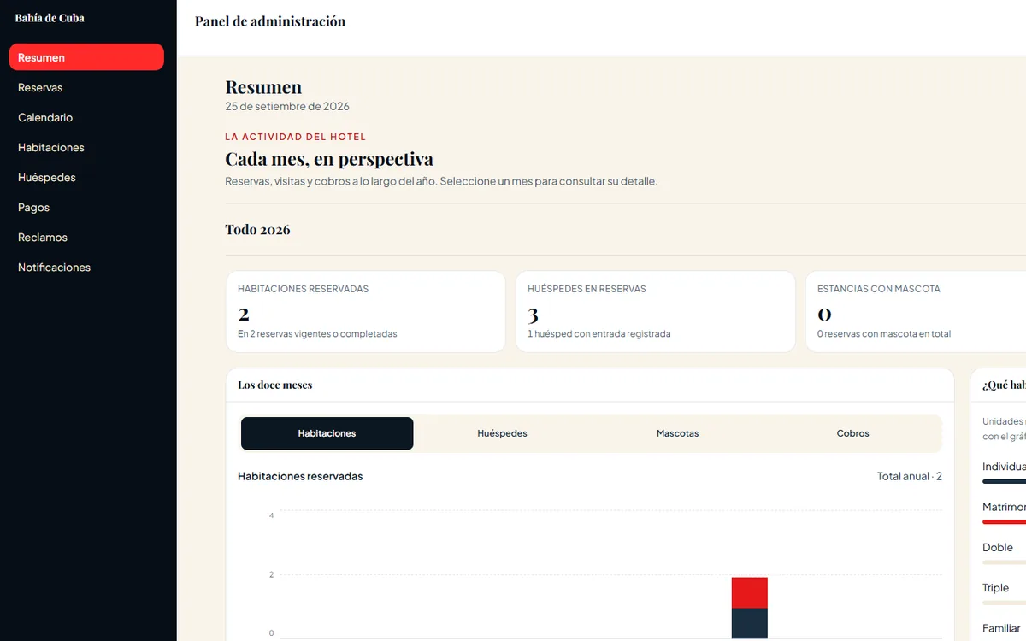Click 'Cada mes, en perspectiva' heading
The height and width of the screenshot is (641, 1026).
(329, 159)
